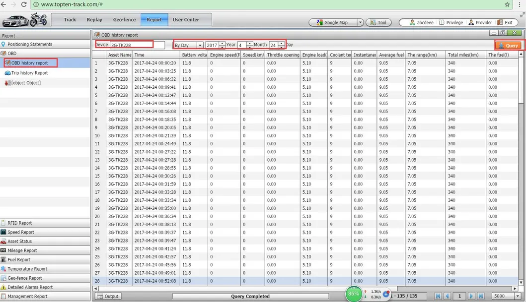526x302 pixels.
Task: Go to next page icon
Action: click(471, 296)
